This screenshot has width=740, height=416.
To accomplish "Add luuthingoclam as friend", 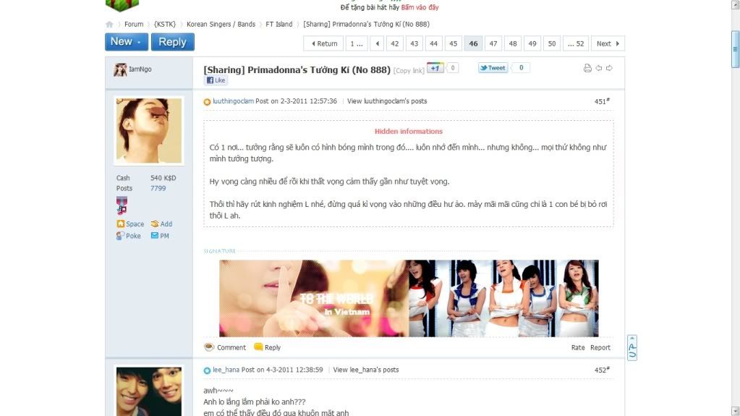I will [x=161, y=224].
